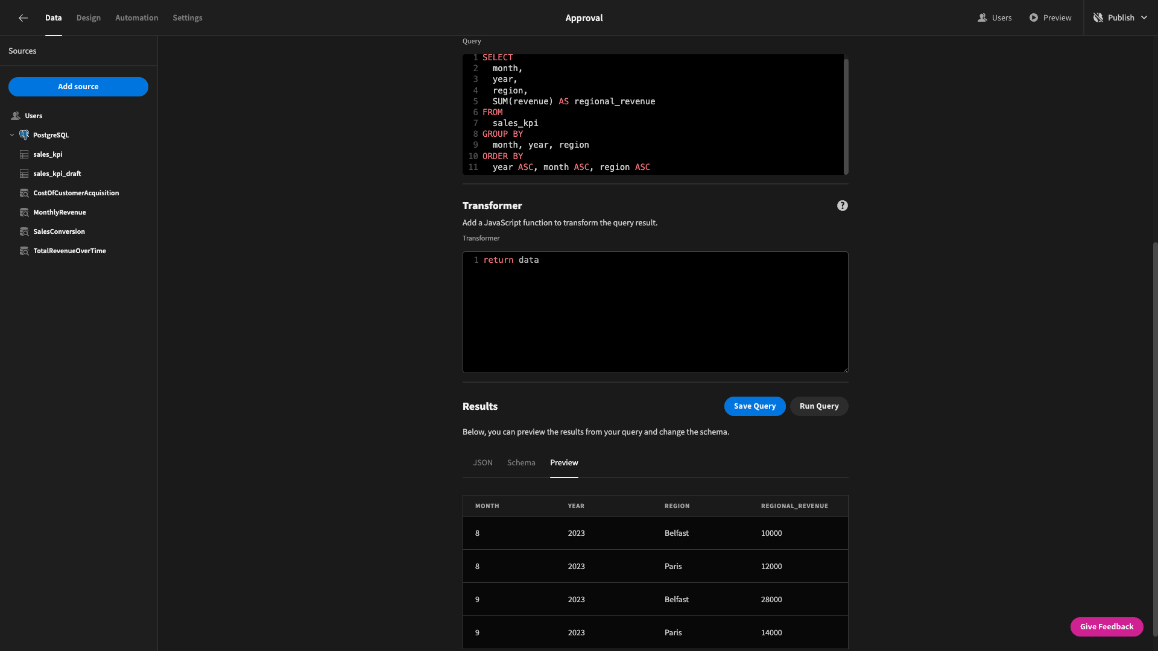Click the Users icon in the sources list
The image size is (1158, 651).
16,116
